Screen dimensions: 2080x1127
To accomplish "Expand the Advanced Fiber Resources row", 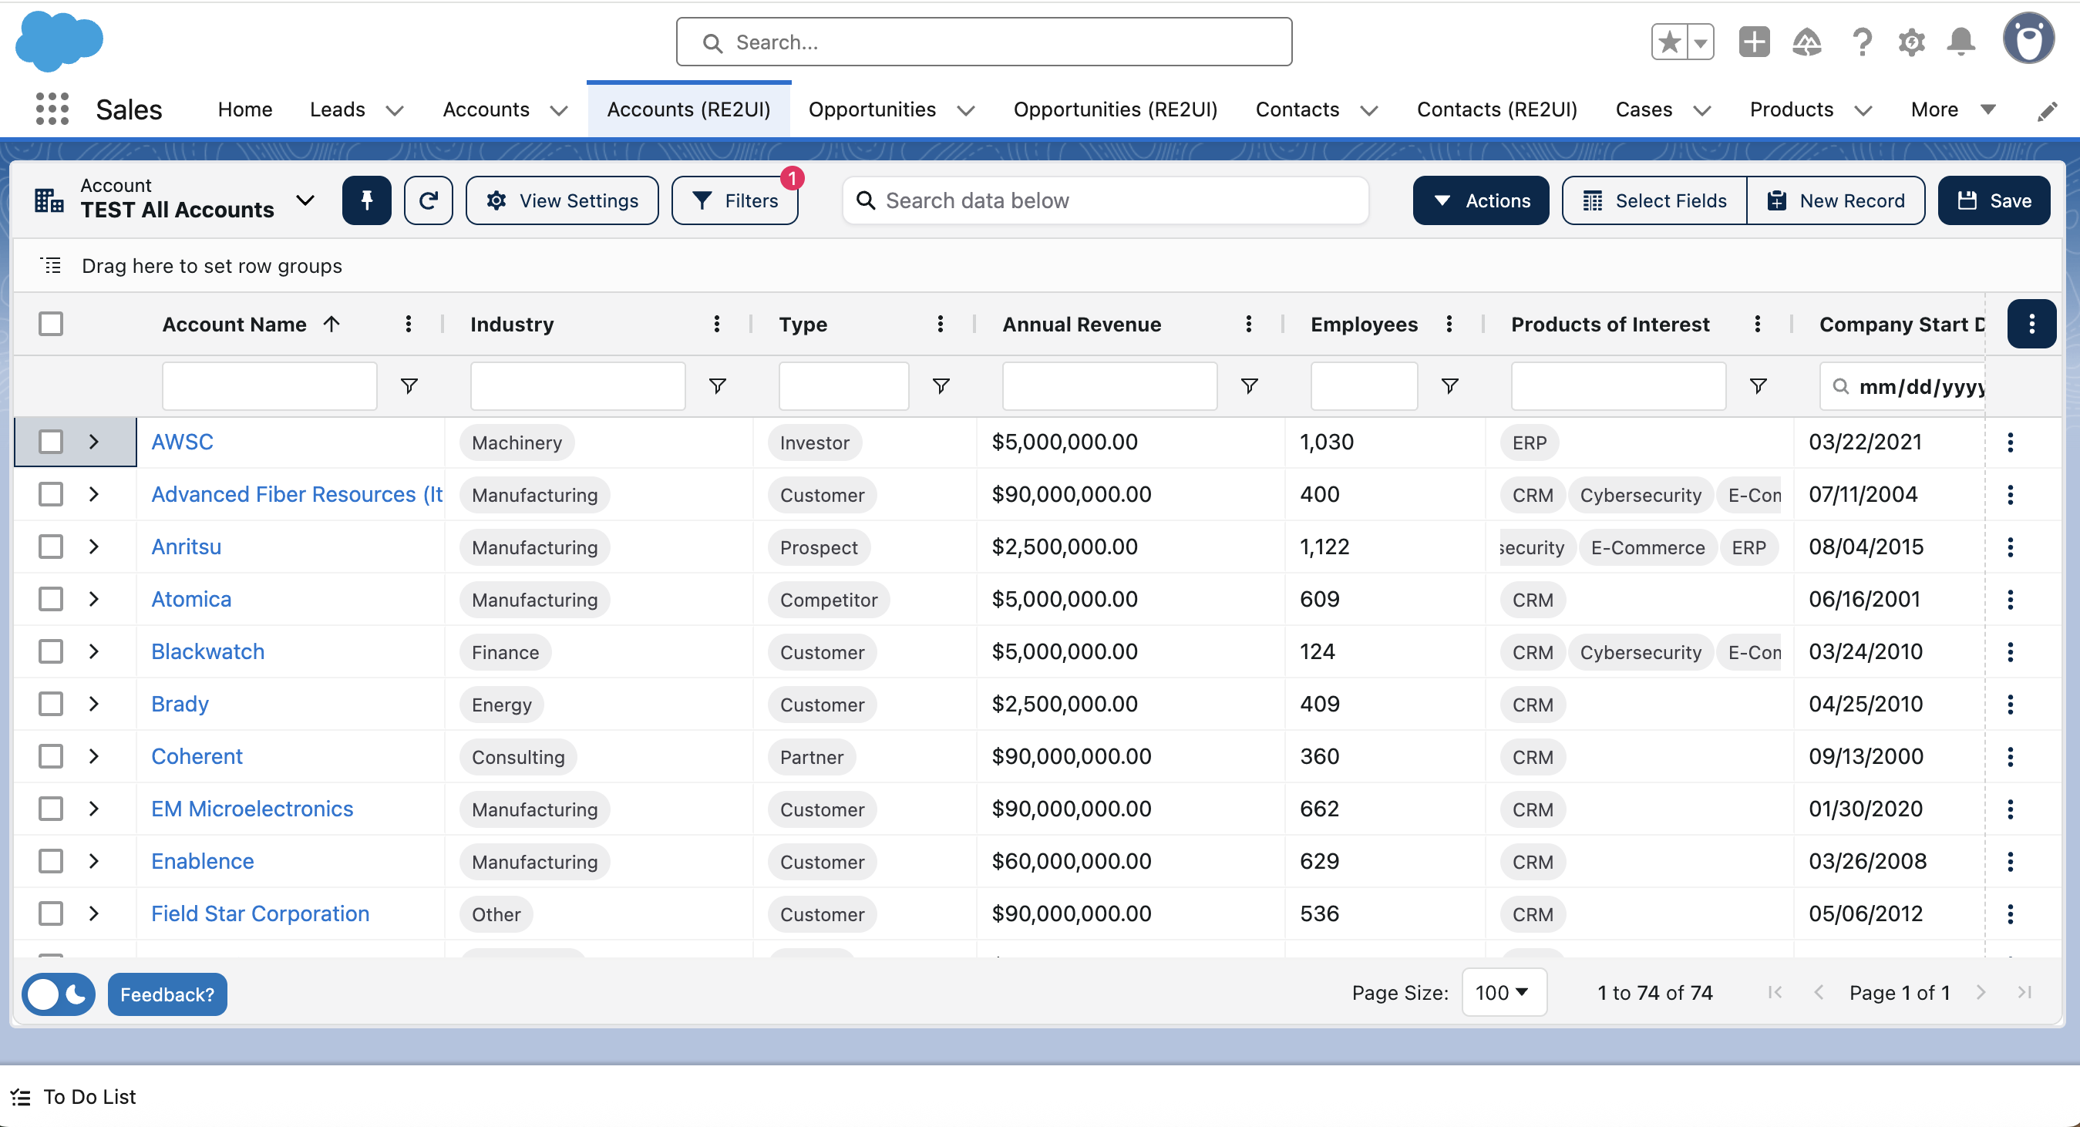I will [93, 494].
